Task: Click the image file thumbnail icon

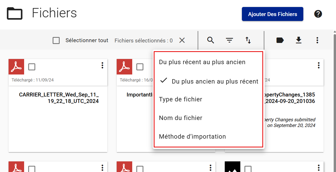Action: [233, 167]
